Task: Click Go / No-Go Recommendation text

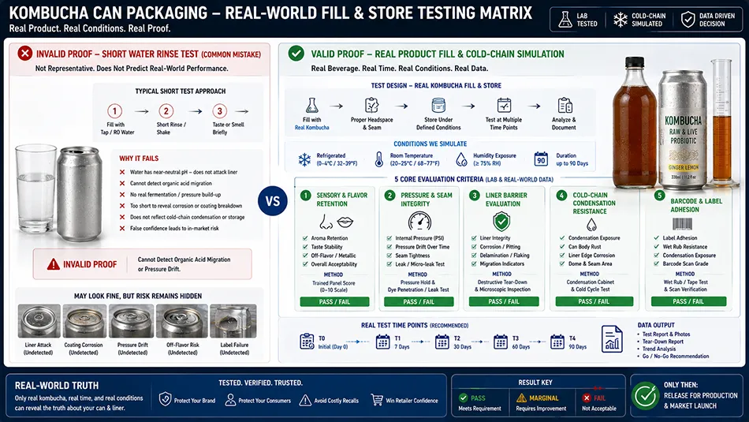Action: tap(676, 356)
